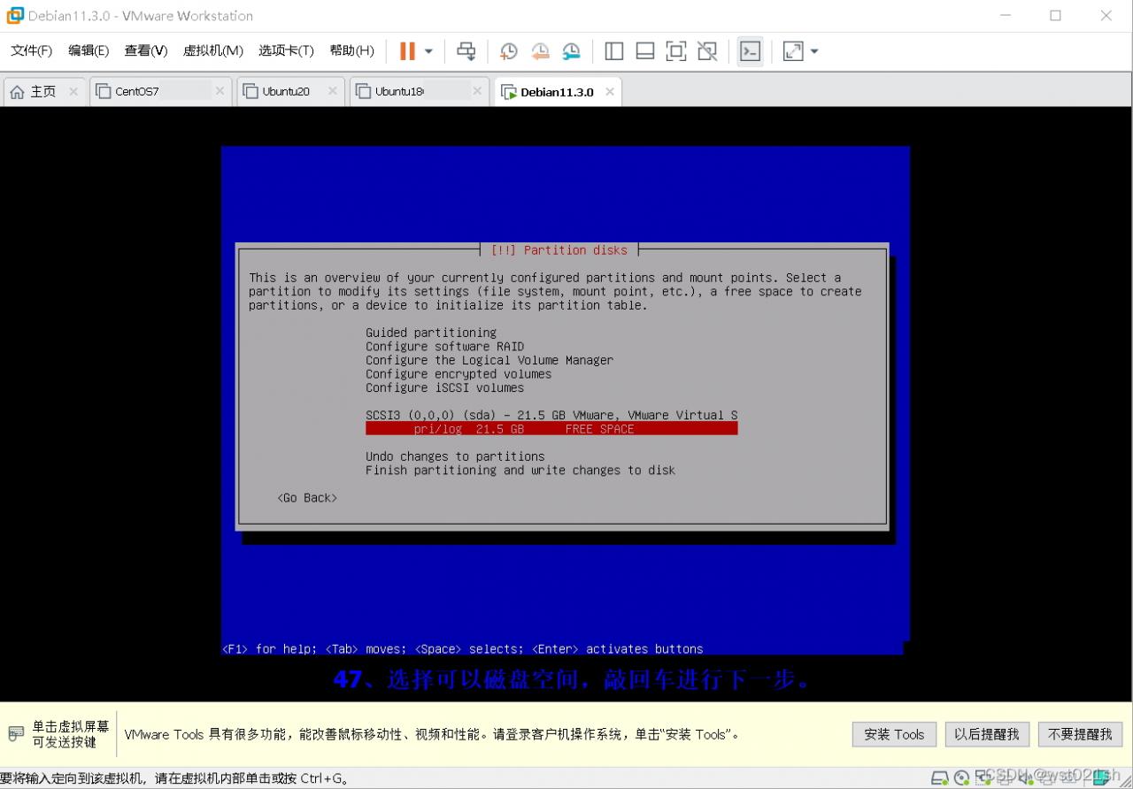The image size is (1133, 789).
Task: Click the network adapter status bar icon
Action: point(983,778)
